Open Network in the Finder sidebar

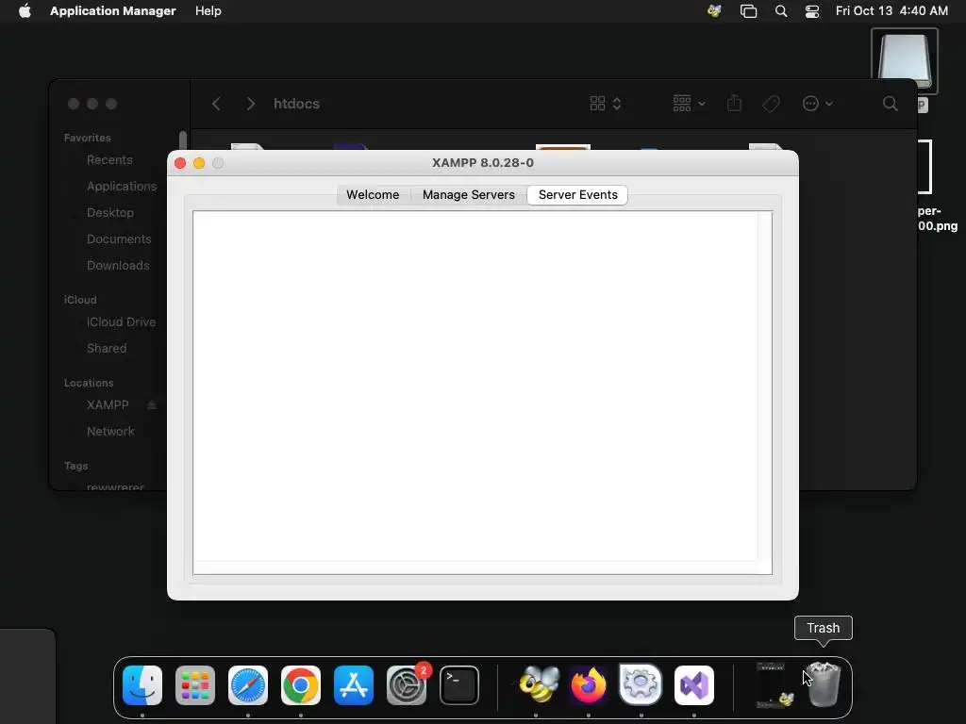click(110, 432)
